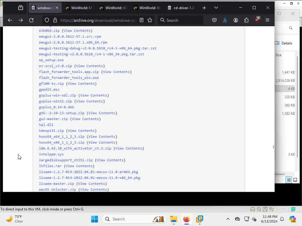Open Copilot preview icon on taskbar
The height and width of the screenshot is (226, 302).
click(293, 219)
